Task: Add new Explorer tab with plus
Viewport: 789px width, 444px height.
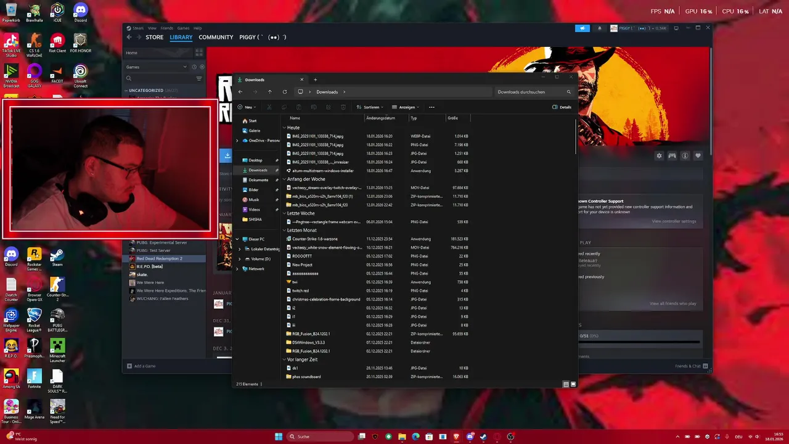Action: pos(315,80)
